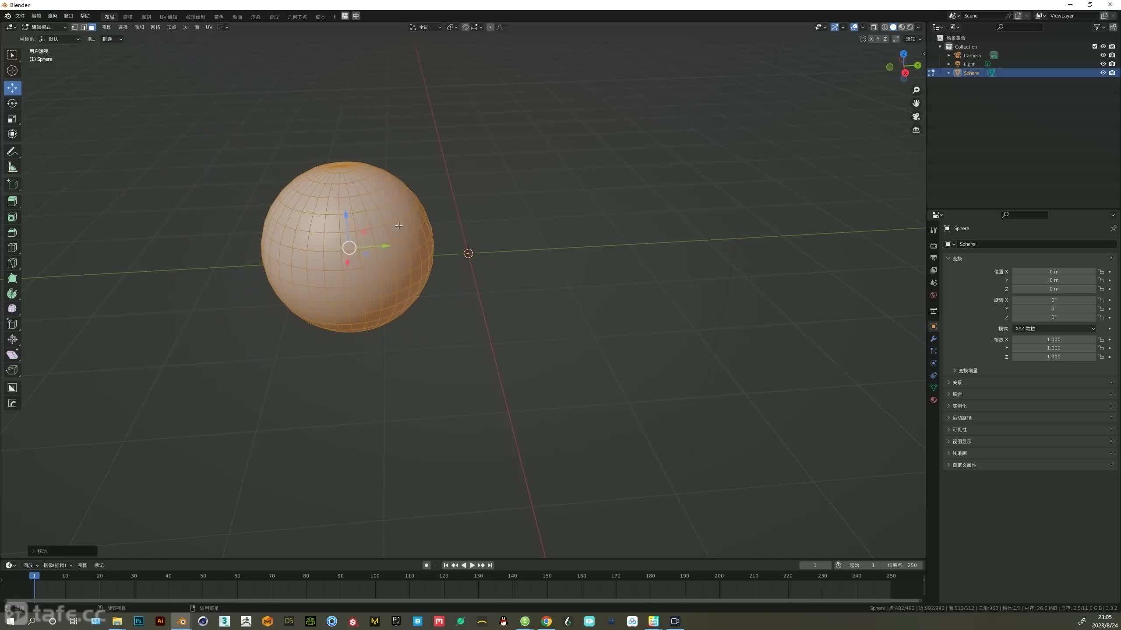Disable Sphere in renders
The width and height of the screenshot is (1121, 630).
coord(1112,73)
